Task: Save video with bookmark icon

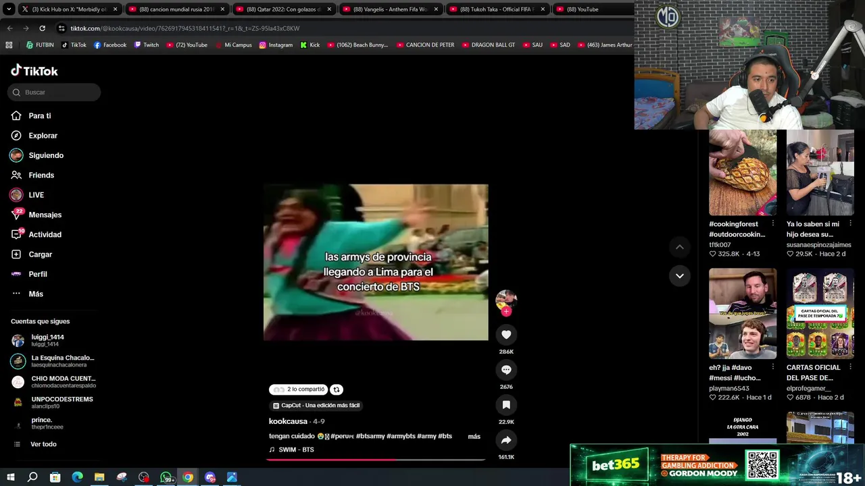Action: coord(506,405)
